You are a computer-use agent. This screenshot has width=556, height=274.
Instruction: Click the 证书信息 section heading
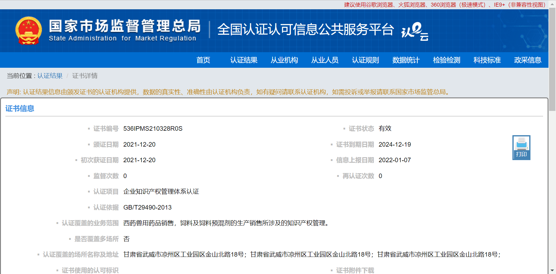click(x=20, y=109)
